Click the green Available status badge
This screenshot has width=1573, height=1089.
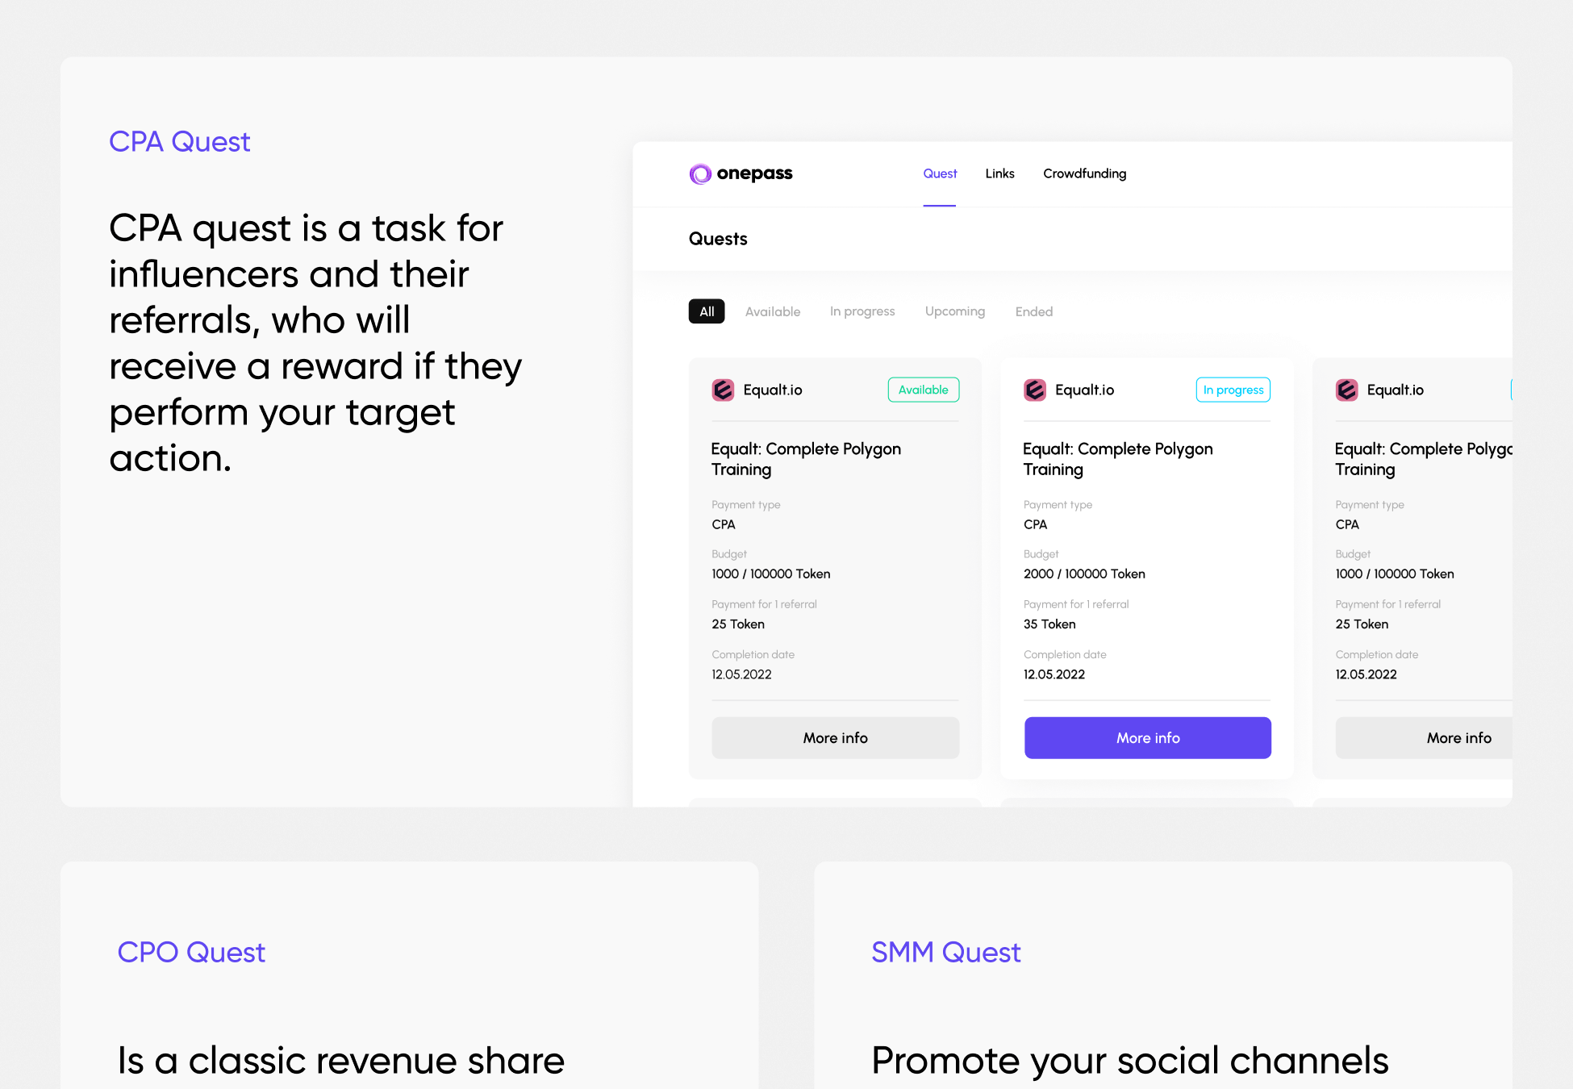[924, 390]
